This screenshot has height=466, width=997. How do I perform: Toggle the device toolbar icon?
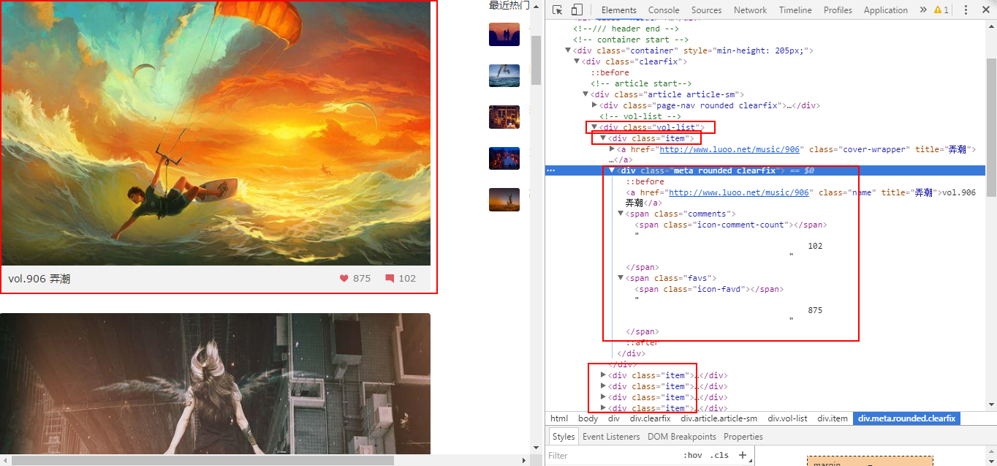point(577,10)
